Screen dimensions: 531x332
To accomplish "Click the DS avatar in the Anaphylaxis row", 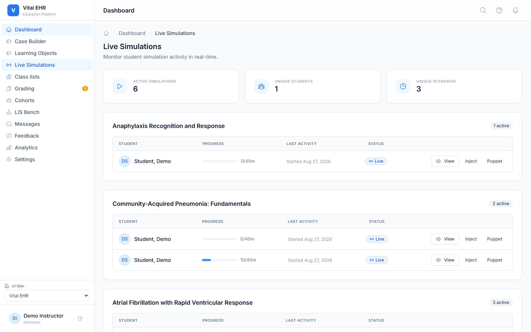I will point(125,161).
